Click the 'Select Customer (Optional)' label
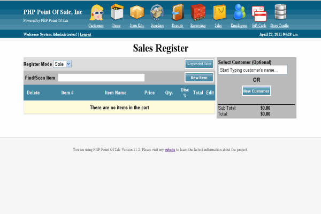Viewport: 321px width, 214px height. pyautogui.click(x=244, y=62)
